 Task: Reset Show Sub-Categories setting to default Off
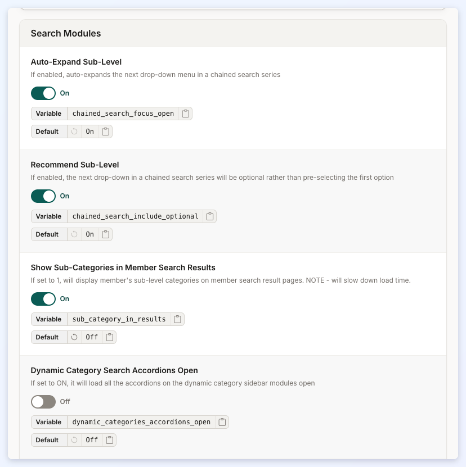(x=74, y=337)
